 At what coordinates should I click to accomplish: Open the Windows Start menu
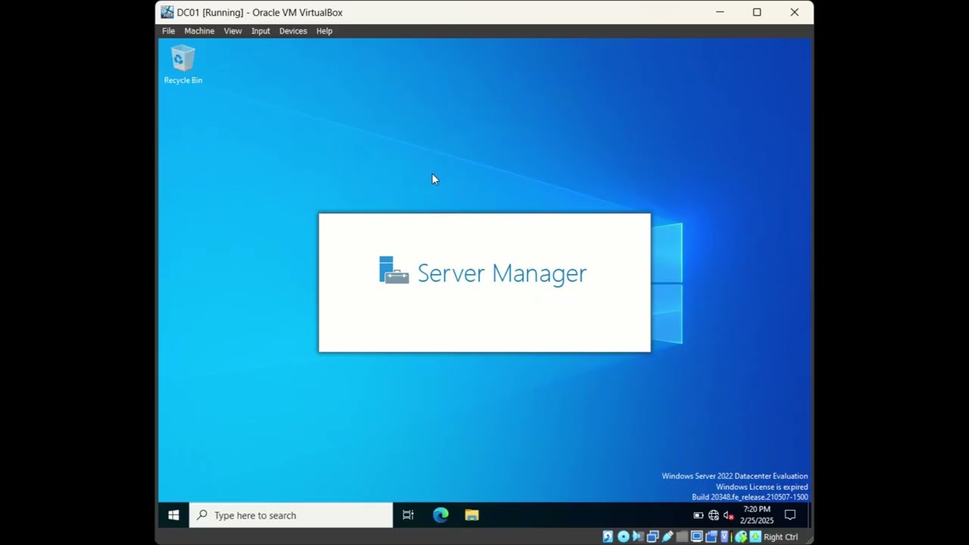[x=173, y=515]
